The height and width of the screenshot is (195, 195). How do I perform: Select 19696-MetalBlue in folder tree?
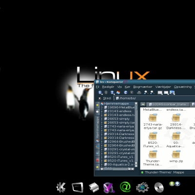pyautogui.click(x=119, y=107)
